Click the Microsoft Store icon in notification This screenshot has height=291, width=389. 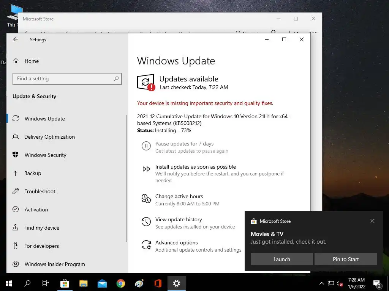253,221
